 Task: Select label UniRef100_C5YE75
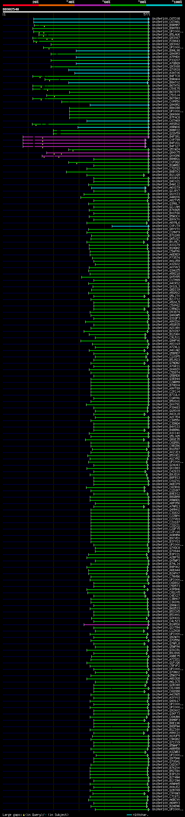pyautogui.click(x=166, y=89)
